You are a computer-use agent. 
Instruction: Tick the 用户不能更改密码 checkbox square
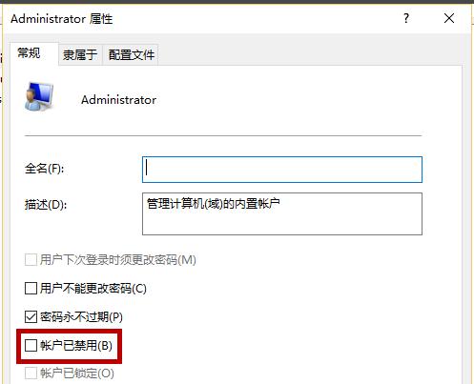tap(31, 289)
